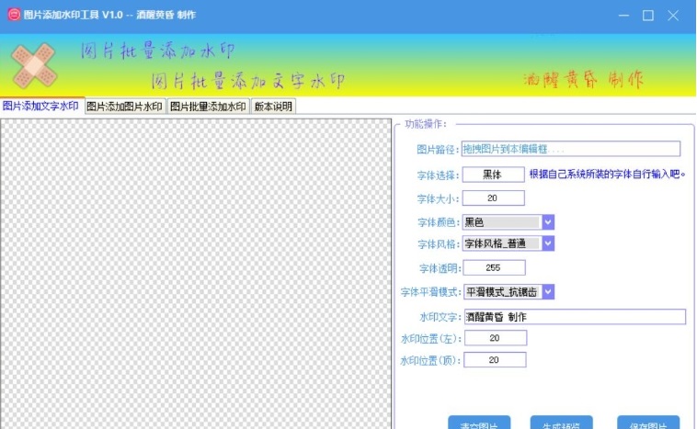Focus the 水印位置(顶) input field
This screenshot has width=697, height=429.
[495, 360]
